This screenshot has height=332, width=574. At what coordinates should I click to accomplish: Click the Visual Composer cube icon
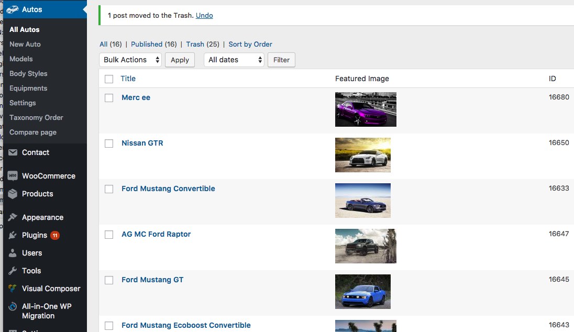tap(13, 289)
